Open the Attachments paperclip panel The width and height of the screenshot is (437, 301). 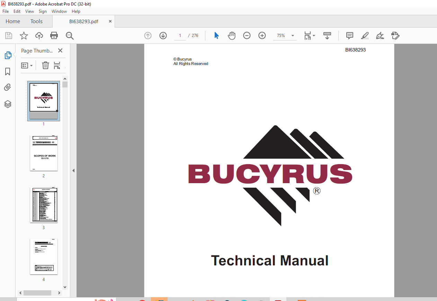[x=8, y=87]
